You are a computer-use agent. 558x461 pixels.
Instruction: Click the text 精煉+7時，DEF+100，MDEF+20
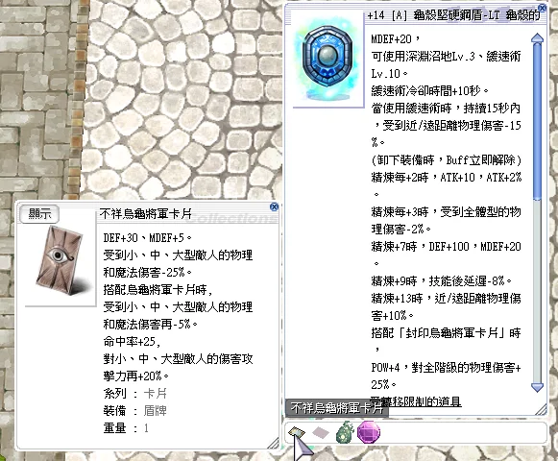(446, 246)
